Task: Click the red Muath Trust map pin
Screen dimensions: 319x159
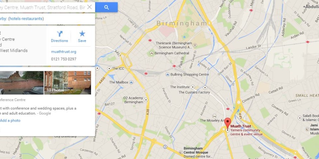Action: point(228,123)
